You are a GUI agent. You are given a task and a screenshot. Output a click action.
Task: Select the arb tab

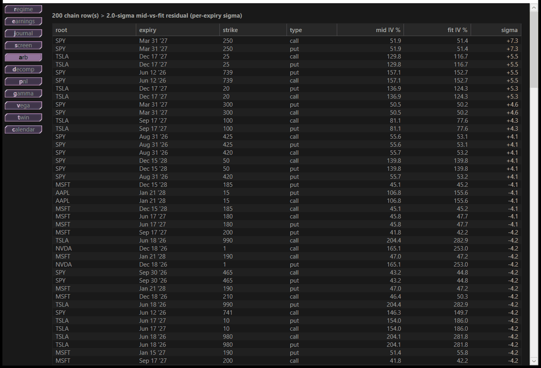pyautogui.click(x=23, y=57)
